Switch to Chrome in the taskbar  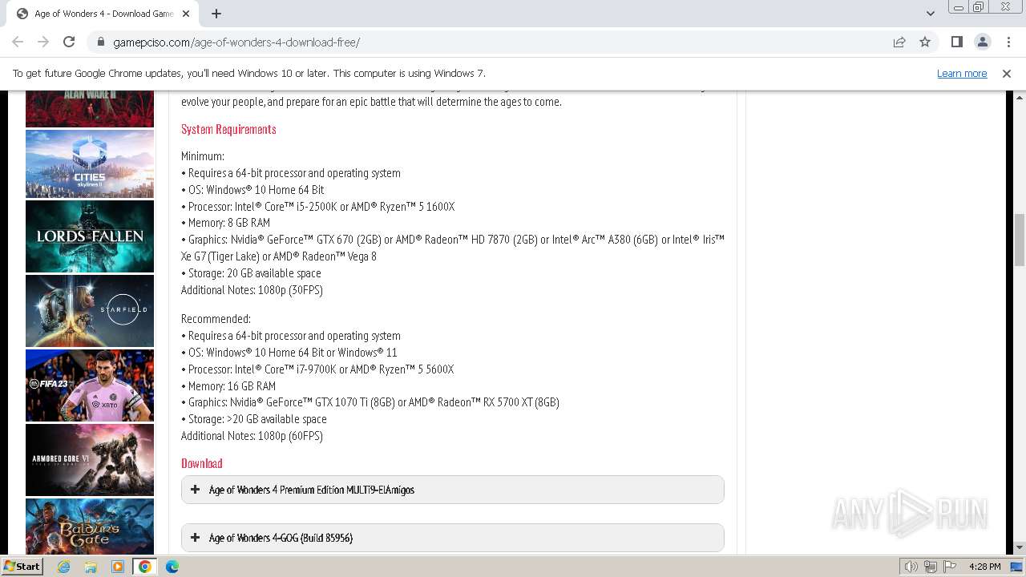tap(145, 567)
